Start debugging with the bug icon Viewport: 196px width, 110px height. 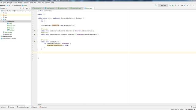point(173,5)
